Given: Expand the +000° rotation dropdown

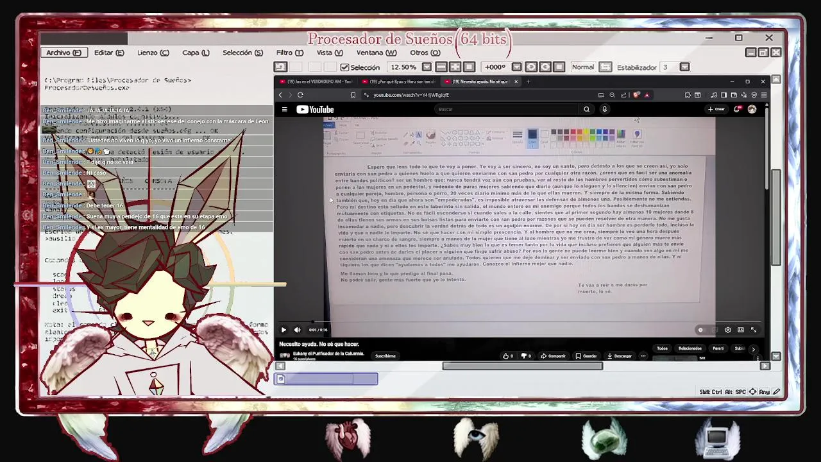Looking at the screenshot, I should coord(516,67).
